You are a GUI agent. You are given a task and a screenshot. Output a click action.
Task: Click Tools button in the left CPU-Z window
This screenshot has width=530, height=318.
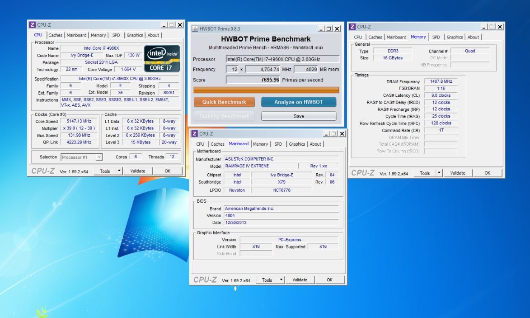(105, 171)
